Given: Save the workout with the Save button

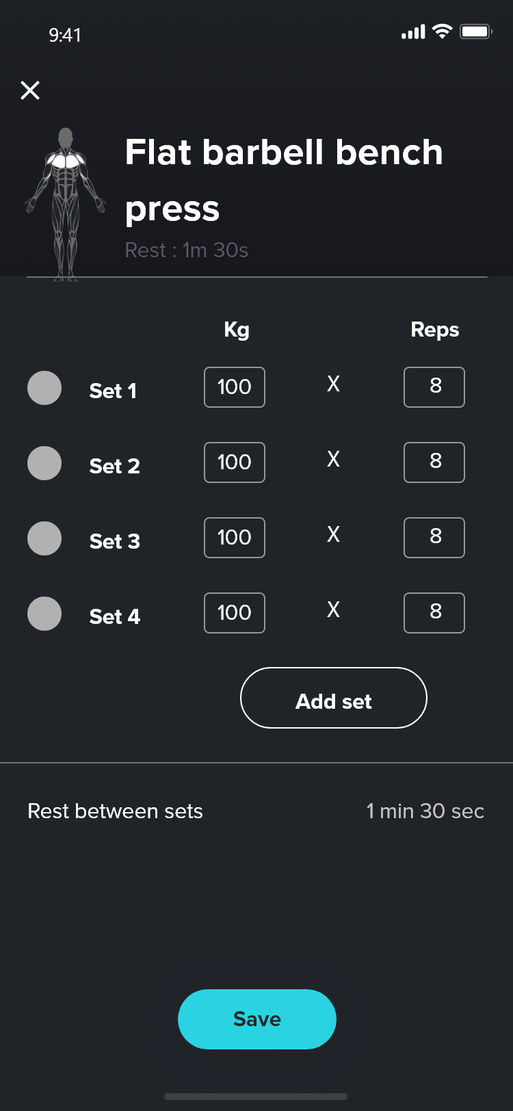Looking at the screenshot, I should [x=257, y=1019].
